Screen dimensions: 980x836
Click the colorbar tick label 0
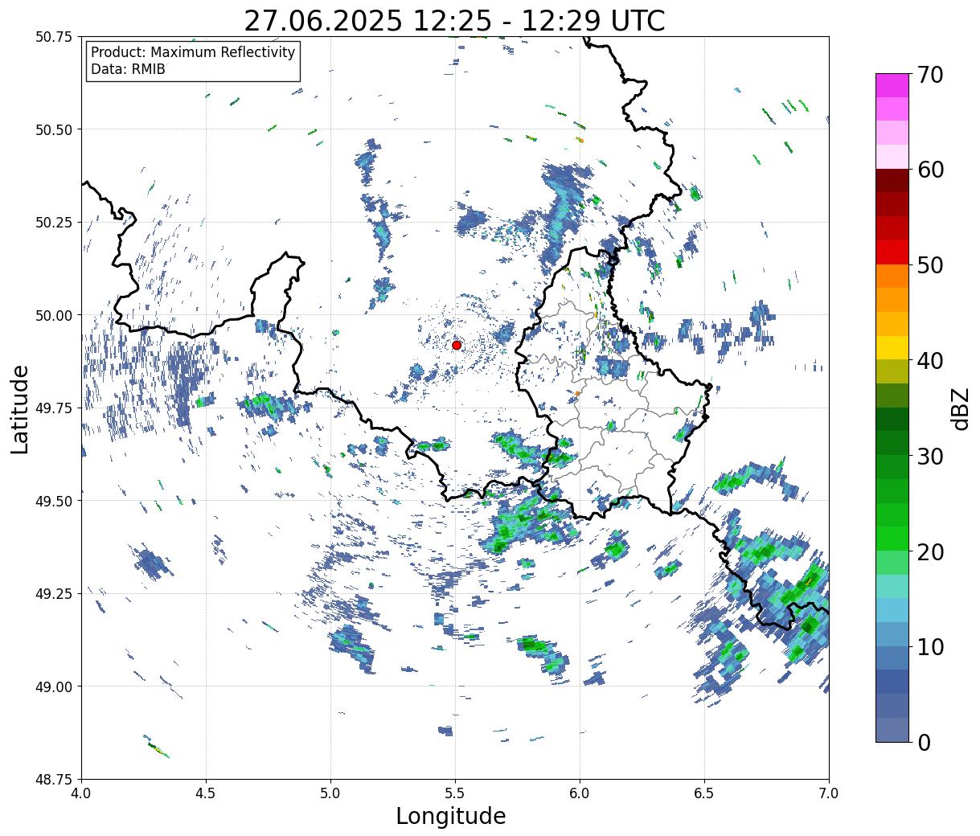[924, 742]
